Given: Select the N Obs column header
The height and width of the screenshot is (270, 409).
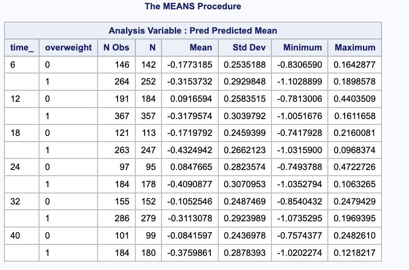Looking at the screenshot, I should point(117,48).
